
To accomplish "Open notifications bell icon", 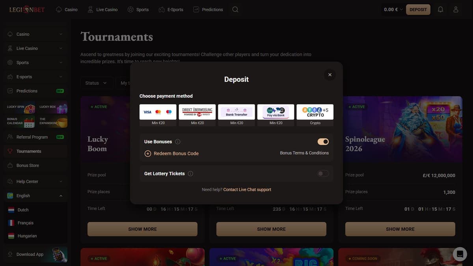I will 441,9.
